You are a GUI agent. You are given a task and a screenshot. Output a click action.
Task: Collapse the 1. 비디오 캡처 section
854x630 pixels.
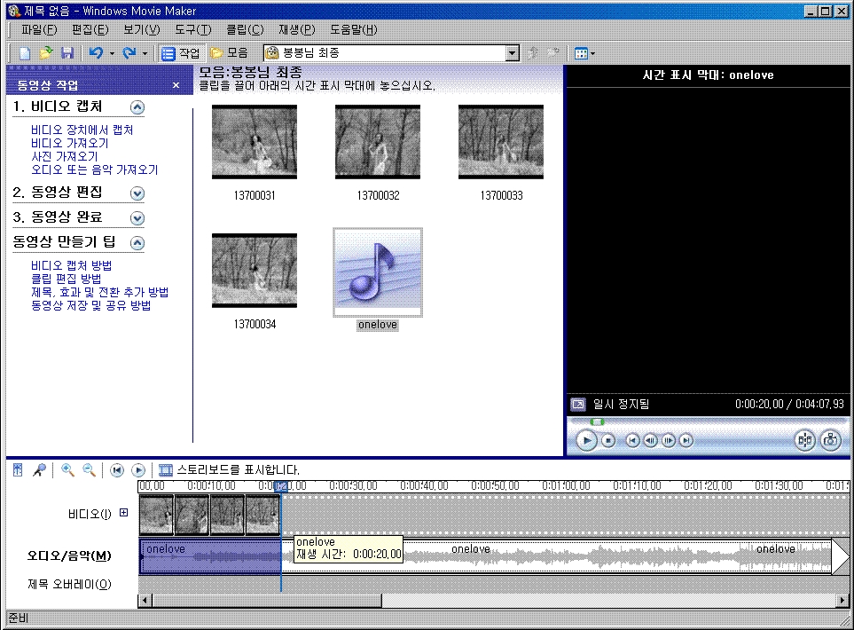point(137,107)
